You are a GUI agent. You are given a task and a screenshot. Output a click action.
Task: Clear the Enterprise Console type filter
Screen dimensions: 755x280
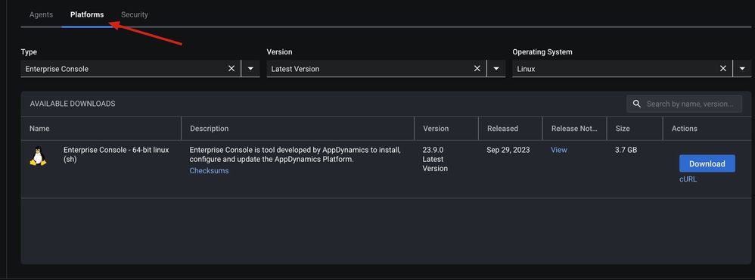[x=231, y=68]
